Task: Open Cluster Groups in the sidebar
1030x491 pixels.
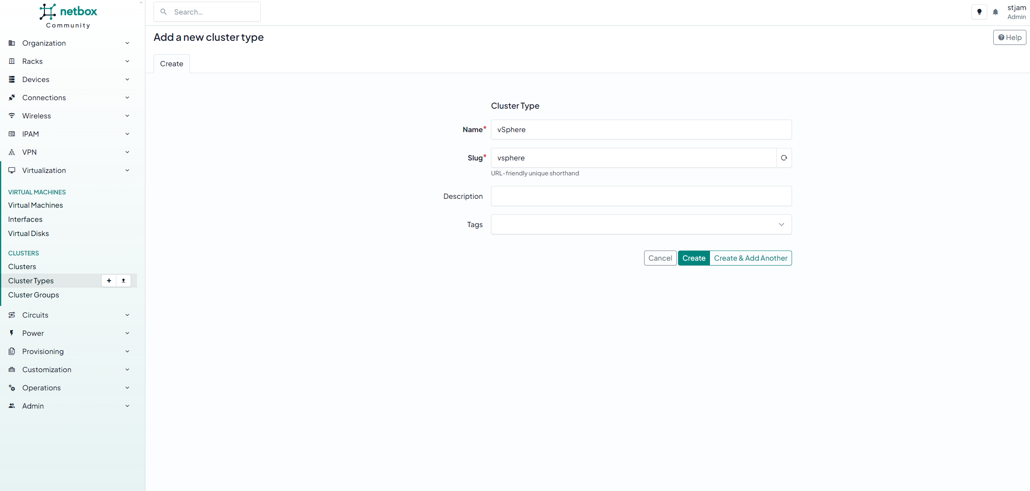Action: point(34,295)
